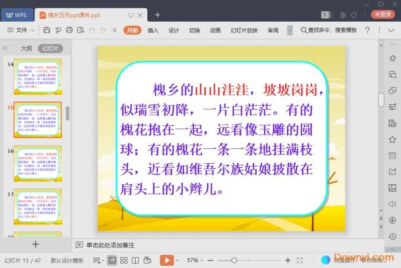The image size is (401, 268).
Task: Click the 未登录 login button
Action: (x=383, y=14)
